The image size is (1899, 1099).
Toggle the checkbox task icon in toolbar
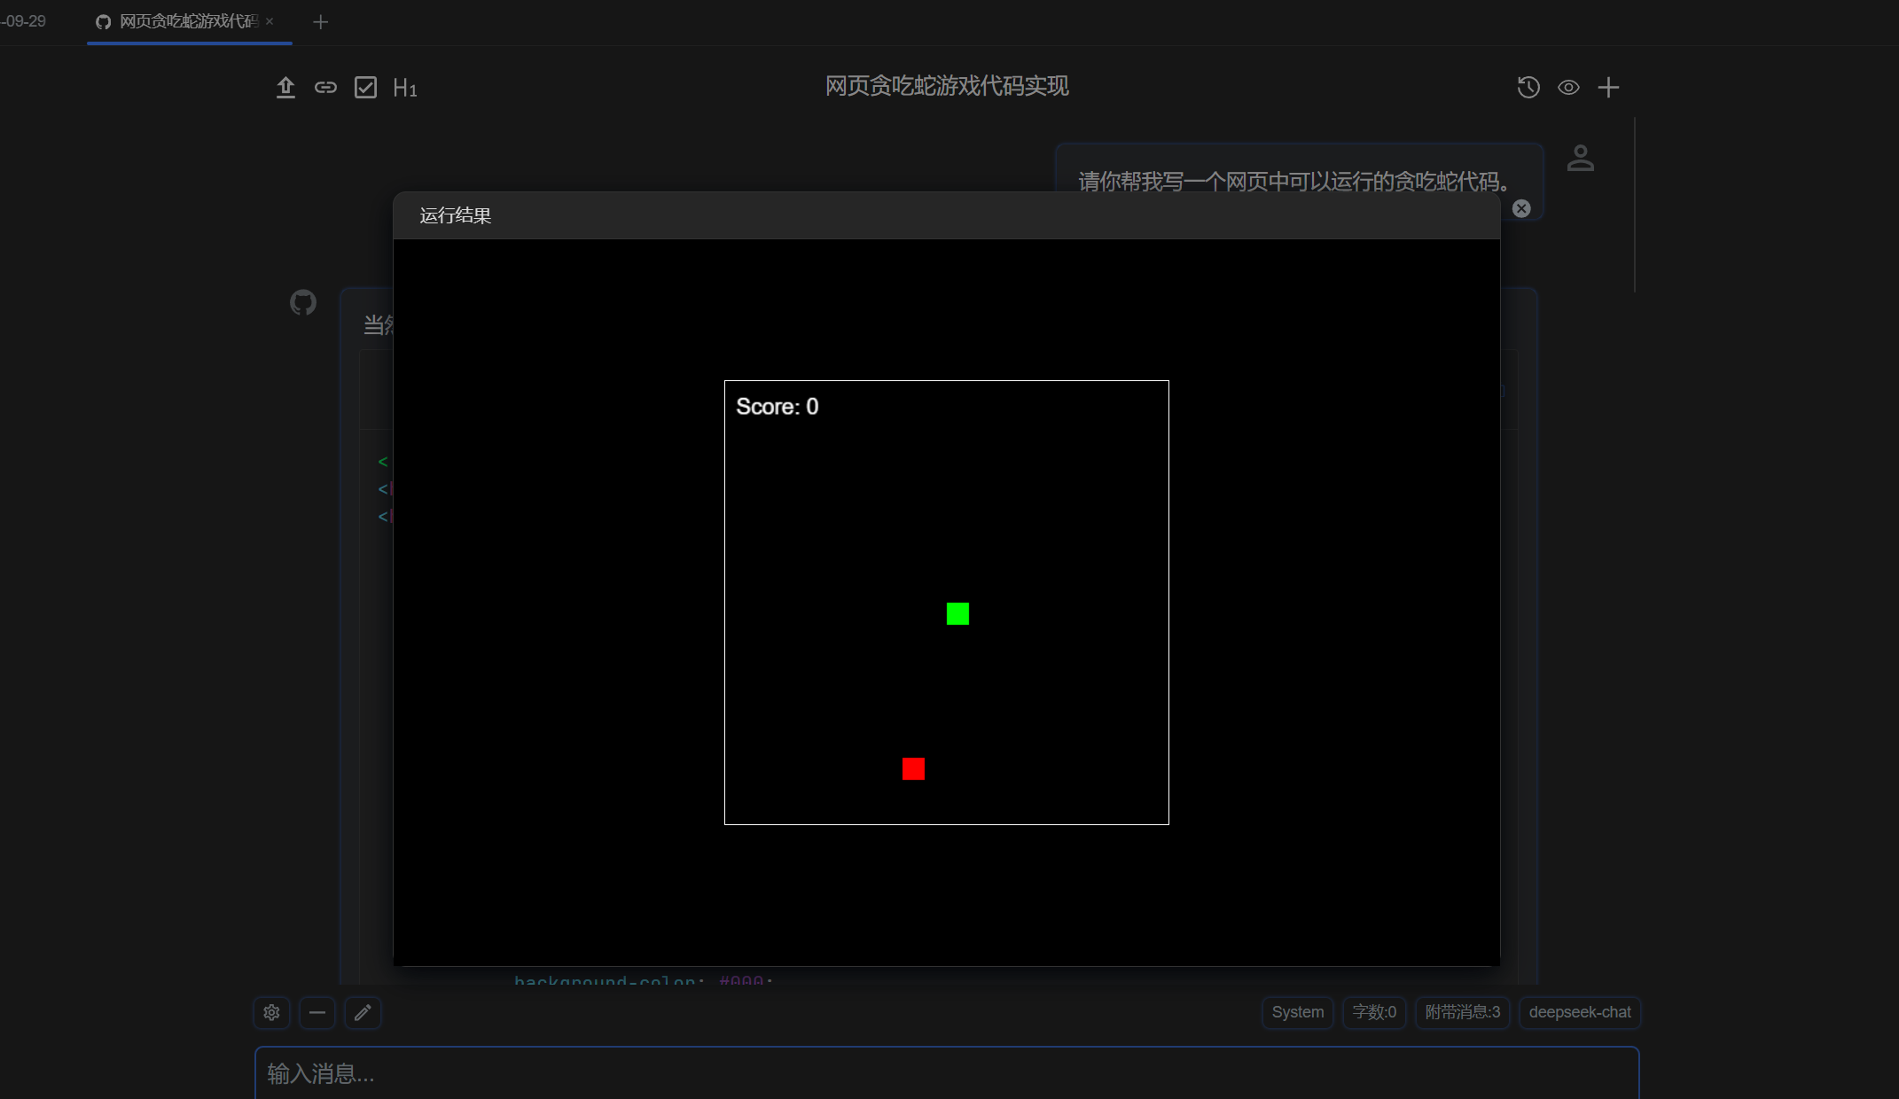pyautogui.click(x=365, y=88)
